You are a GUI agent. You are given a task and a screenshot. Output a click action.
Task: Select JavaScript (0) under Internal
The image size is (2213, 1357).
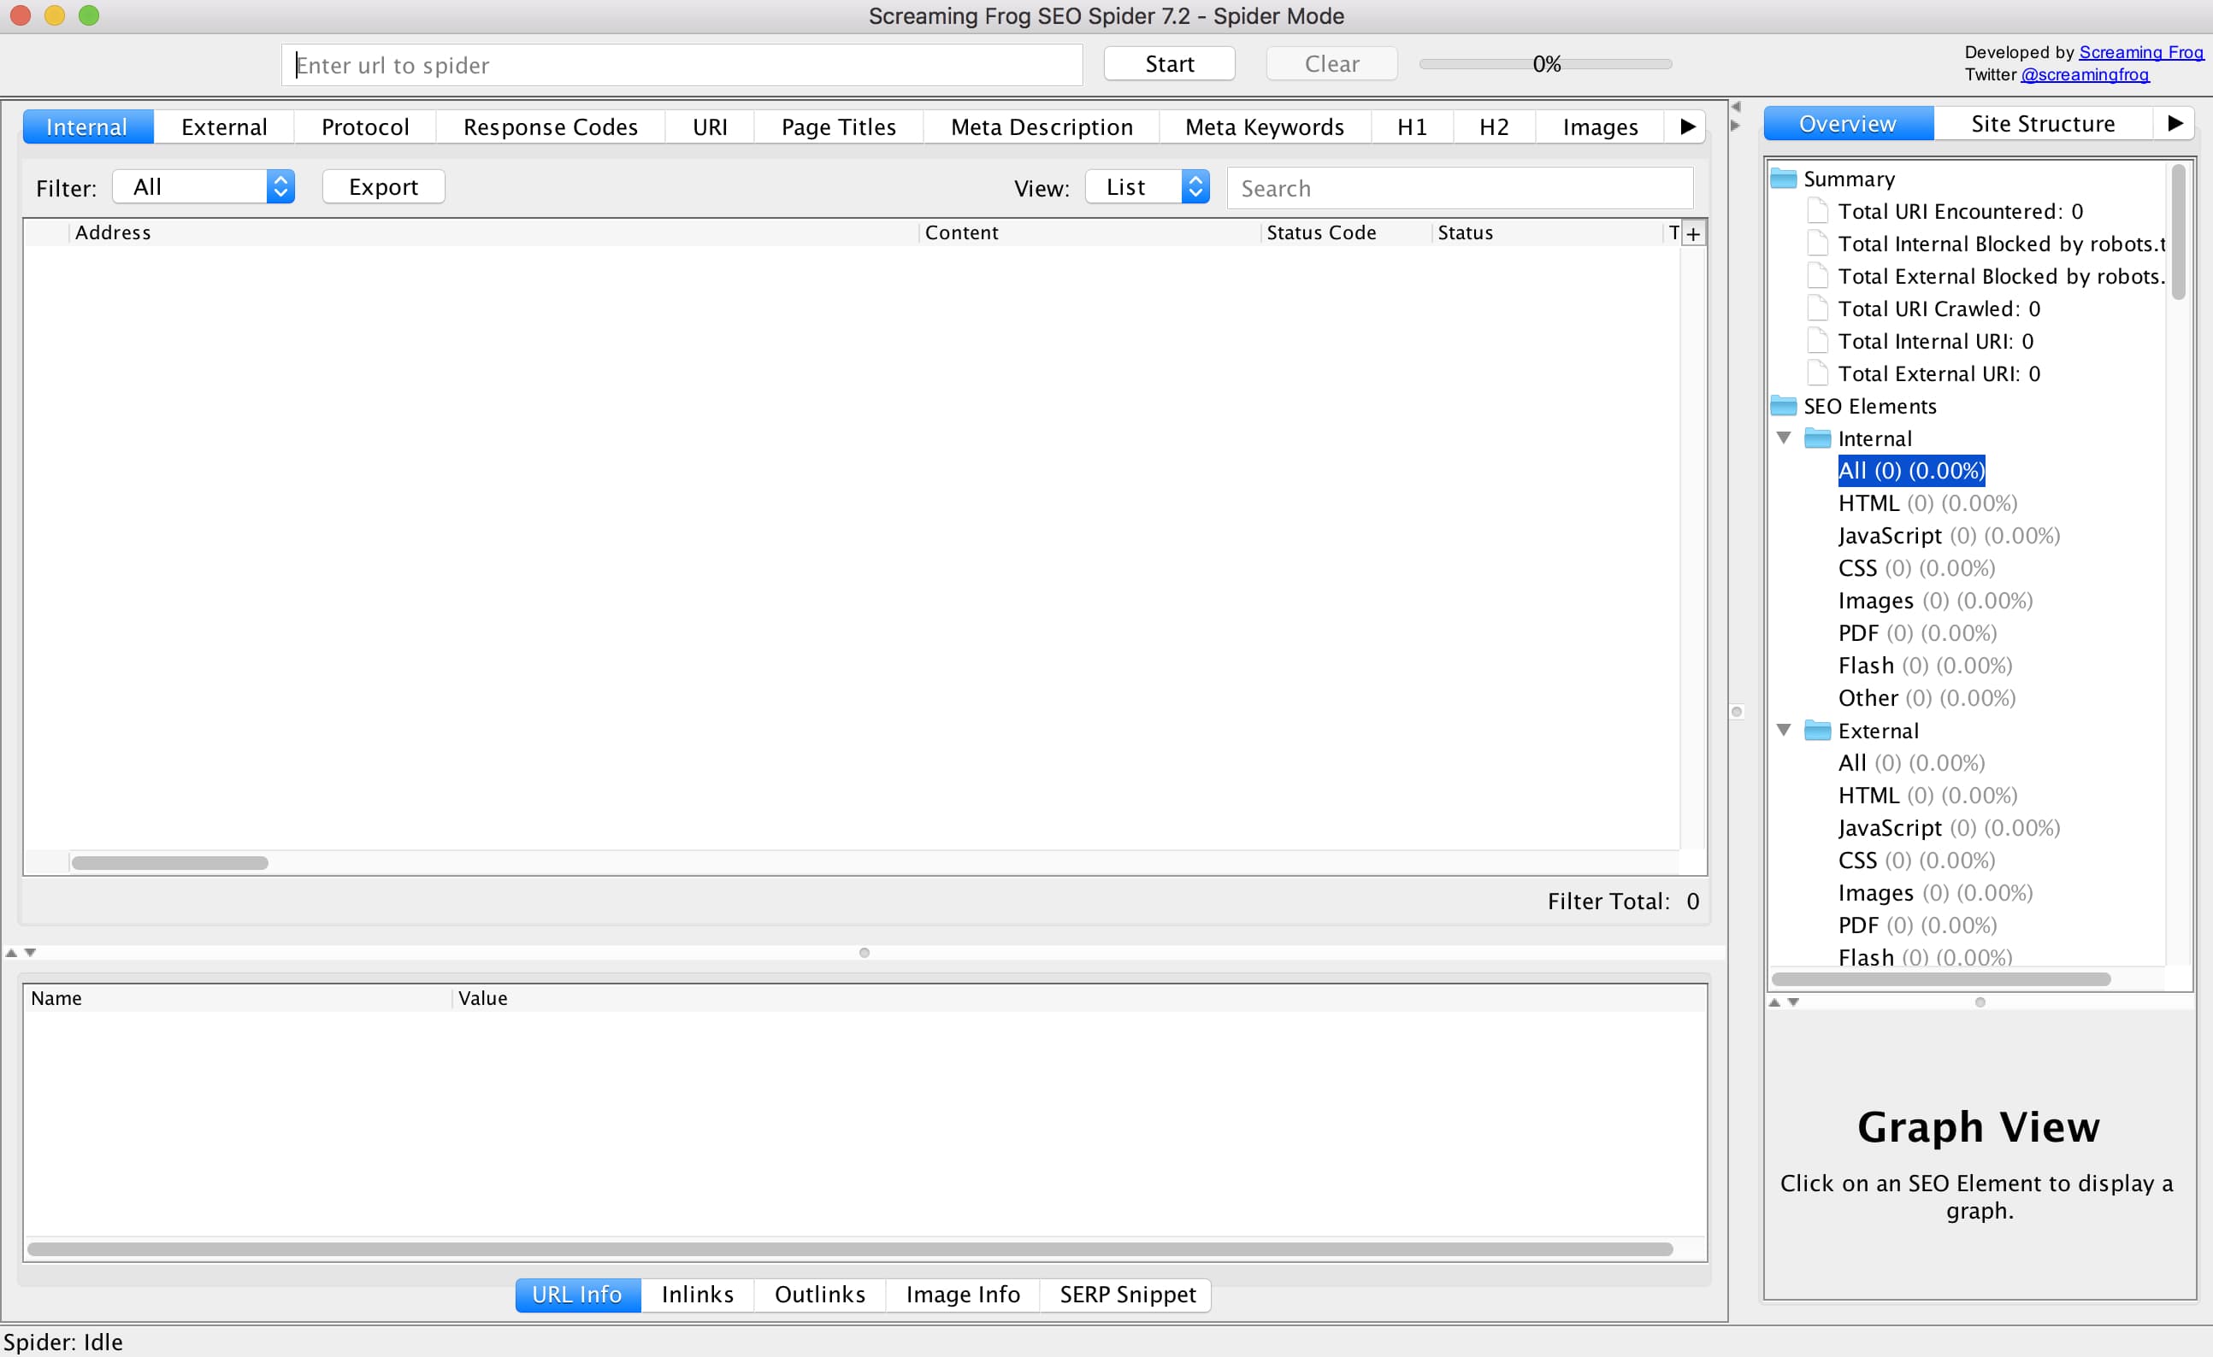[x=1949, y=536]
